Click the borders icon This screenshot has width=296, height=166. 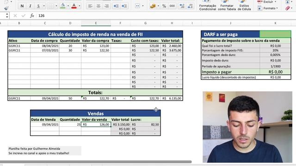pos(51,6)
